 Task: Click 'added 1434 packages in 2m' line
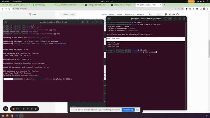(15, 49)
